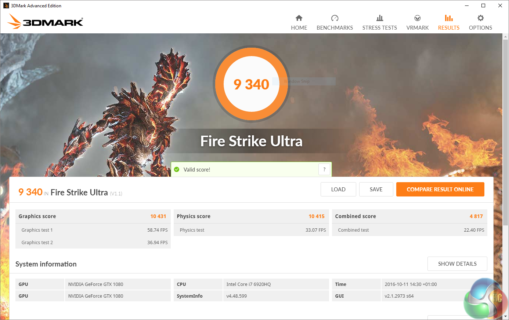Click the Physics score value 10 415
The image size is (509, 320).
coord(317,216)
